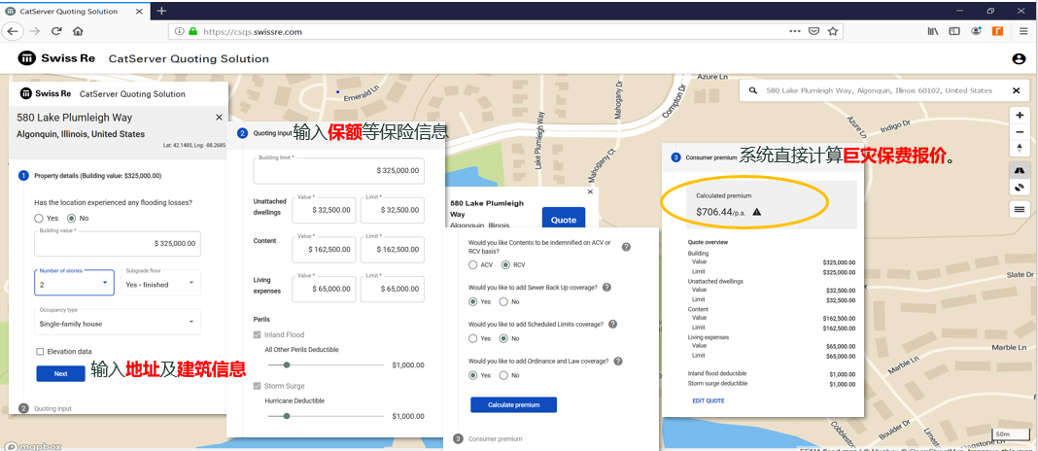
Task: Select Yes for flooding losses
Action: click(39, 218)
